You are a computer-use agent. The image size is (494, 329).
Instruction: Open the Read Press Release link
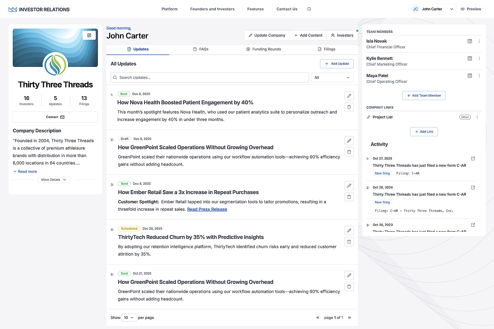[x=207, y=209]
